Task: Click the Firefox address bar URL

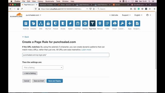Action: [61, 9]
